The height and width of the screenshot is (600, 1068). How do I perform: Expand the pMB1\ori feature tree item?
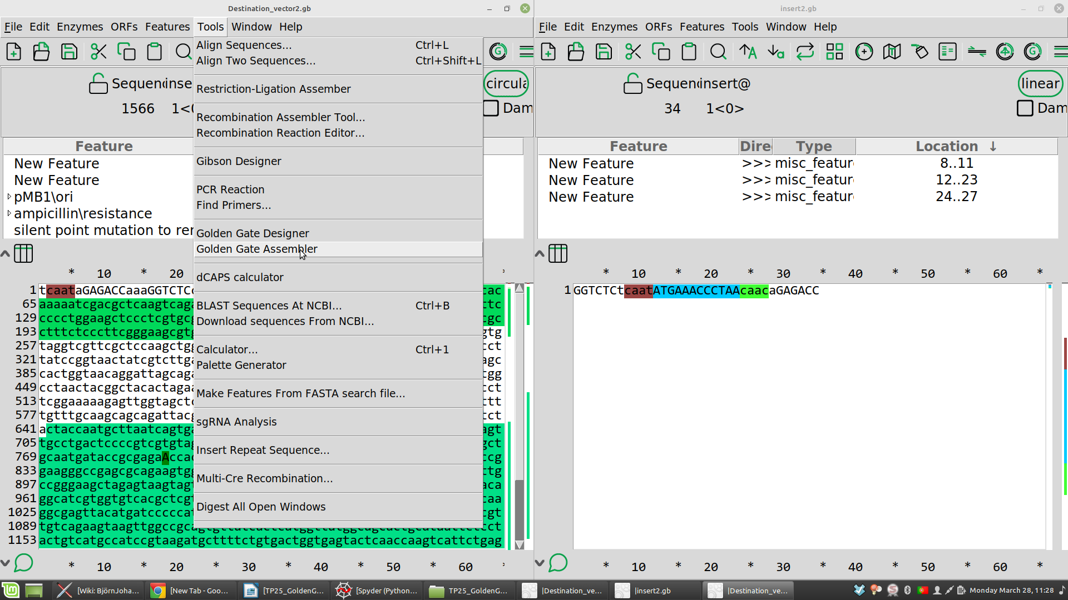pos(9,197)
